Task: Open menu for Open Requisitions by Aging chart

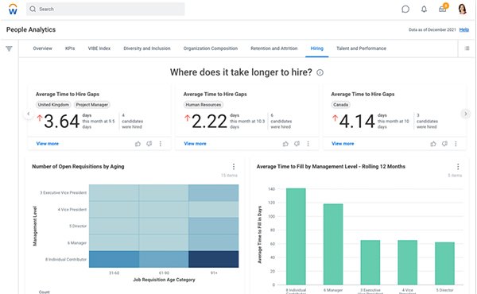Action: click(234, 167)
